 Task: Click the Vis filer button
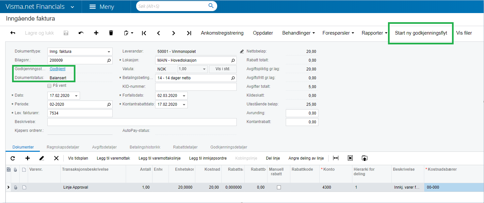(x=464, y=33)
